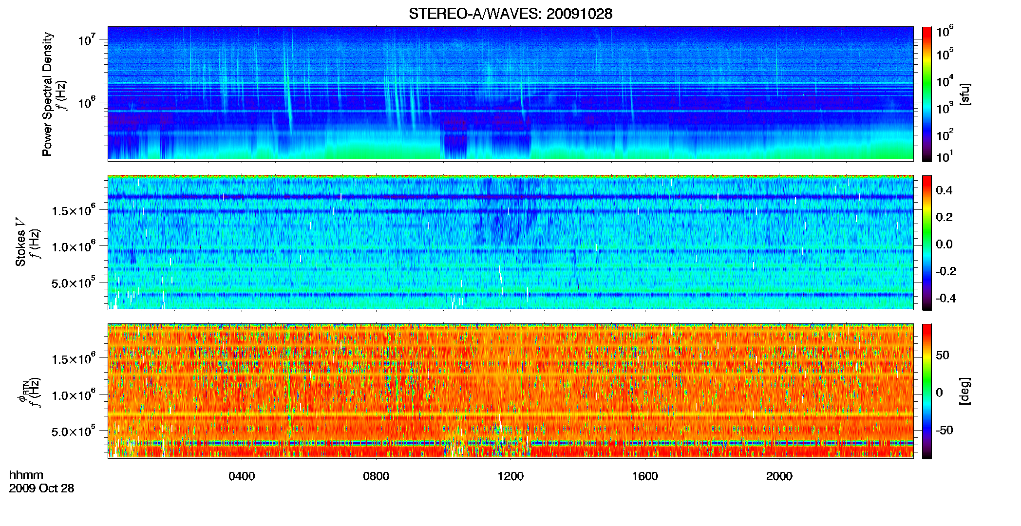Click the 2009 Oct 28 date label
1021x526 pixels.
(41, 488)
